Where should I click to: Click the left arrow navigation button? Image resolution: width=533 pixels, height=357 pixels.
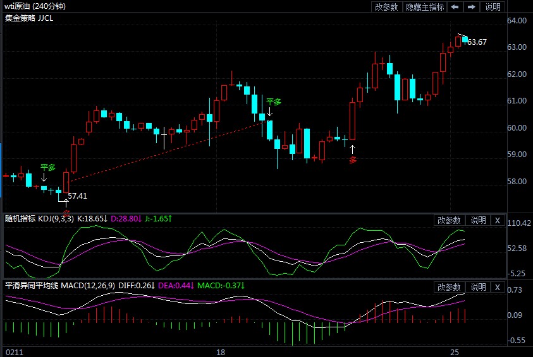pyautogui.click(x=455, y=7)
